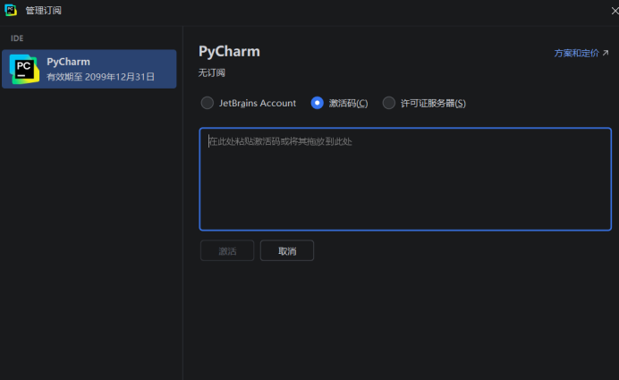
Task: Click the PyCharm heading in right pane
Action: (229, 51)
